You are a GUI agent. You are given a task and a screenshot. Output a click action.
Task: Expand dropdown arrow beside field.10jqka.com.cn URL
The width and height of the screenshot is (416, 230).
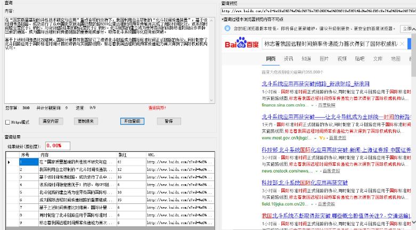tap(312, 204)
